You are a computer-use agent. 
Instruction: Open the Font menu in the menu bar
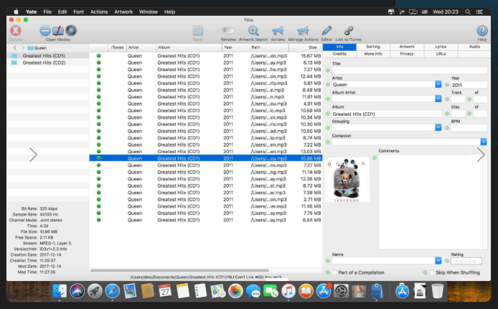[x=78, y=11]
